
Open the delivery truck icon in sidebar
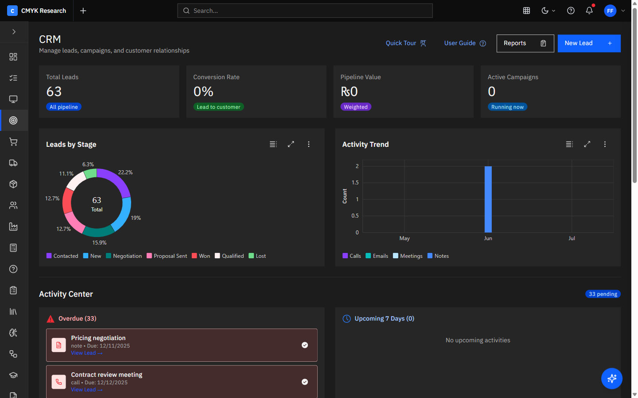click(x=13, y=163)
